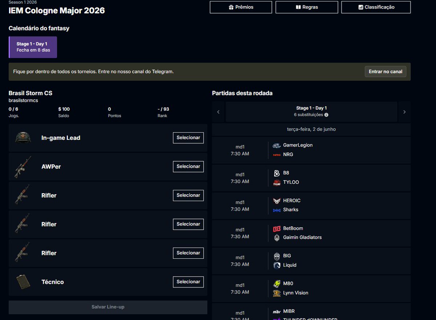This screenshot has width=436, height=320.
Task: Open the Classificação leaderboard
Action: click(x=376, y=7)
